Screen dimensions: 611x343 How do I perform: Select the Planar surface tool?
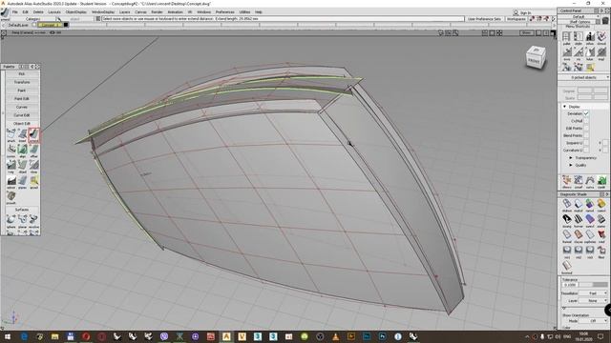click(x=23, y=220)
